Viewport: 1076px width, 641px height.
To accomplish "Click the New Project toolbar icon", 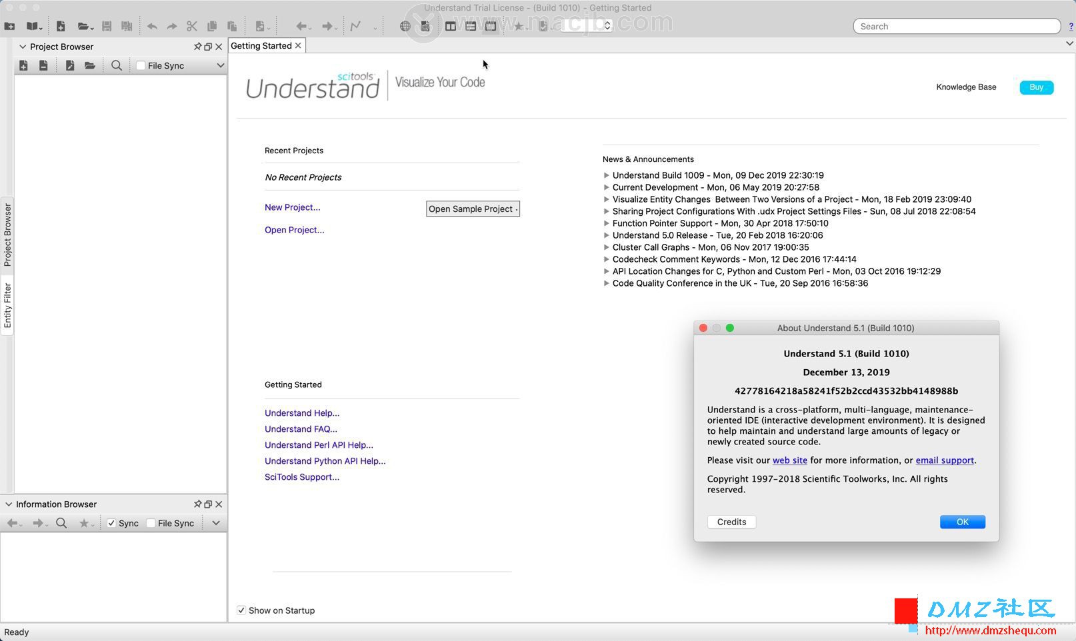I will tap(9, 27).
